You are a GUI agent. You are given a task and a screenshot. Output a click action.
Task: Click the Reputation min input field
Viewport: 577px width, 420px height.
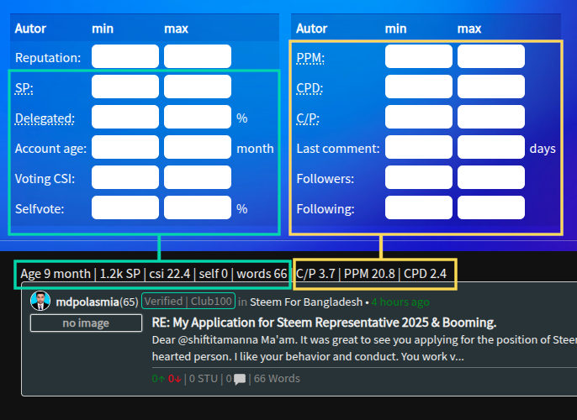coord(125,56)
